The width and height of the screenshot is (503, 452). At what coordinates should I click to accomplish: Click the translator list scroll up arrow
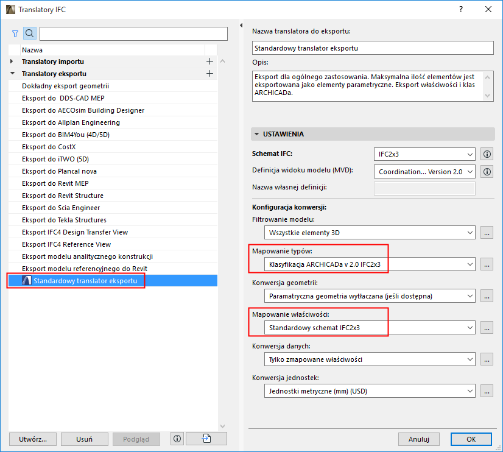(223, 61)
